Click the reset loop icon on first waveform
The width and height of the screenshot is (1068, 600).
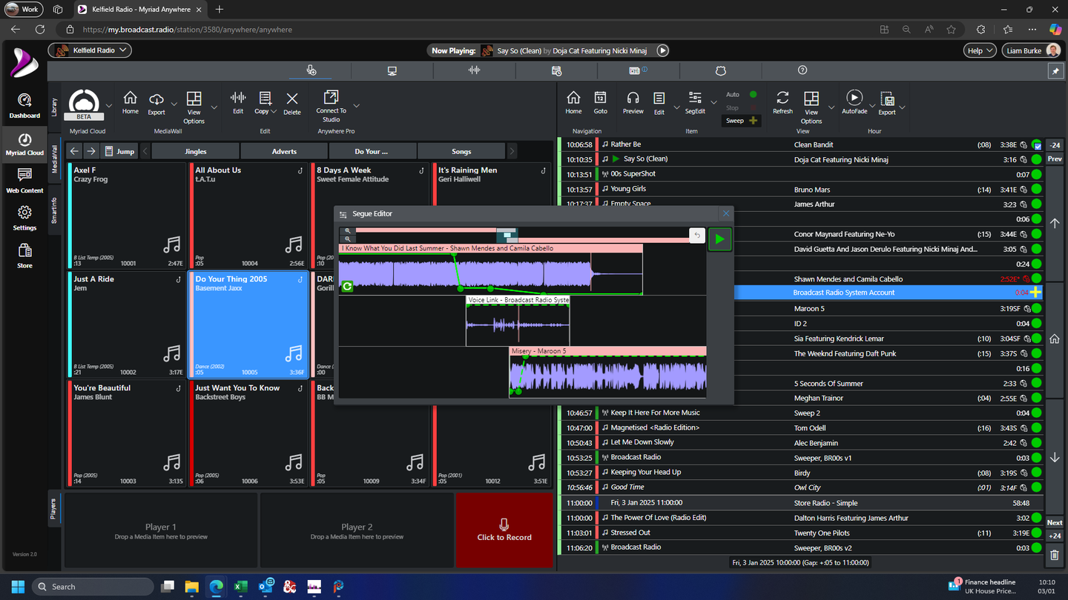pyautogui.click(x=347, y=286)
